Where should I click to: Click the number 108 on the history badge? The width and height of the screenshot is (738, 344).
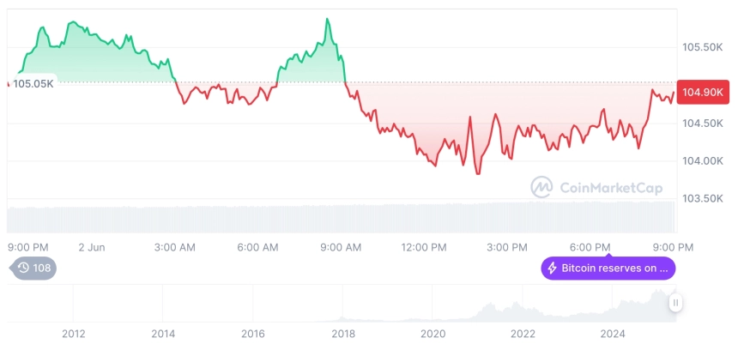pos(42,268)
